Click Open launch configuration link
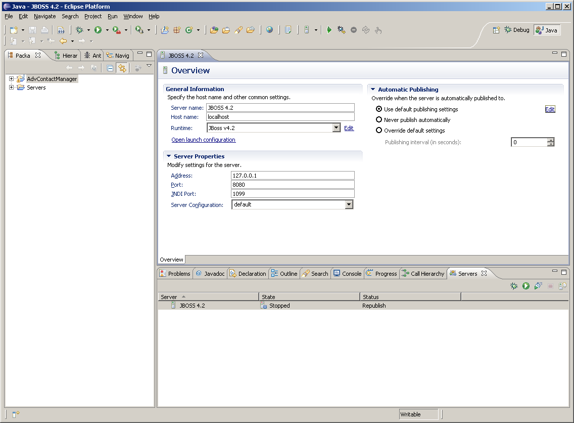Screen dimensions: 574x423 (204, 140)
